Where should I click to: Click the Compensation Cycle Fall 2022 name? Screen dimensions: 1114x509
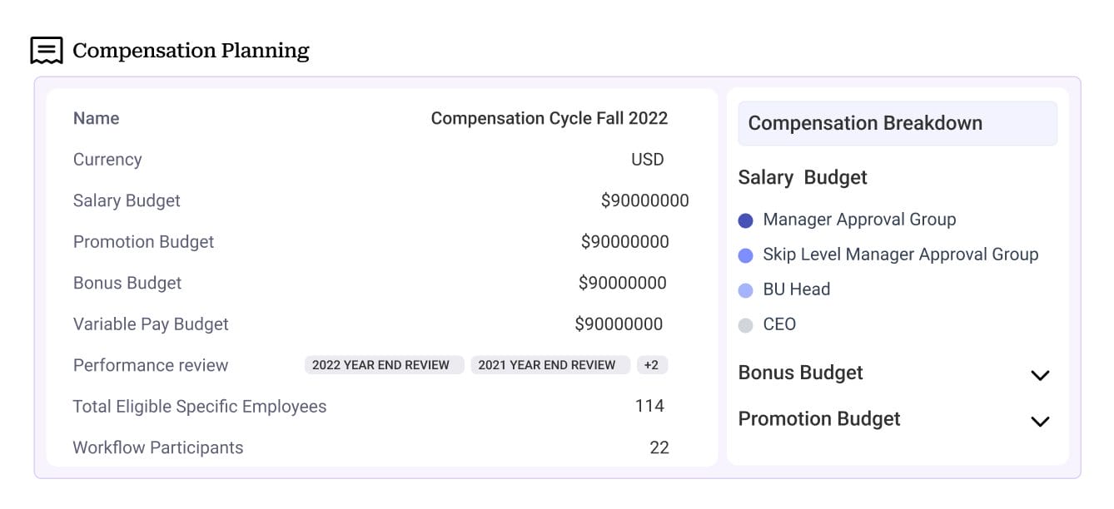(550, 118)
